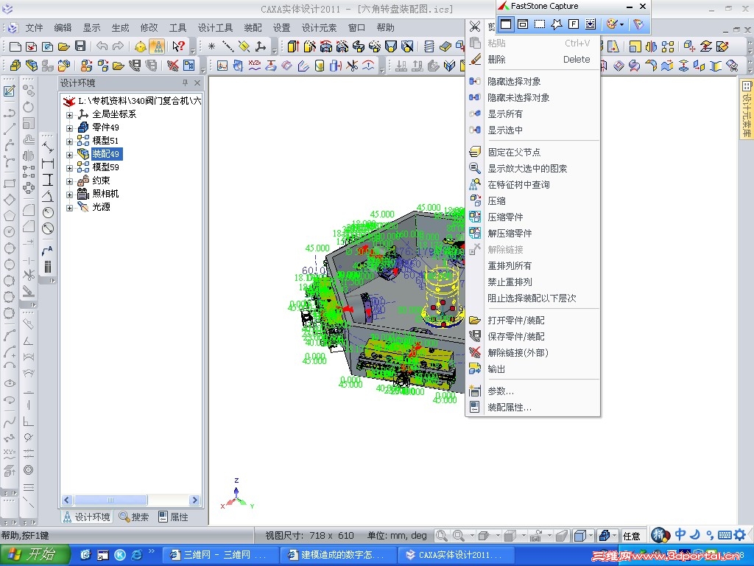The image size is (754, 566).
Task: Choose 固定在父节点 in context menu
Action: pyautogui.click(x=533, y=152)
